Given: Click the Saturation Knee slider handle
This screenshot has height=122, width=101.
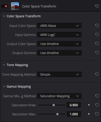Looking at the screenshot, I should [x=54, y=105].
